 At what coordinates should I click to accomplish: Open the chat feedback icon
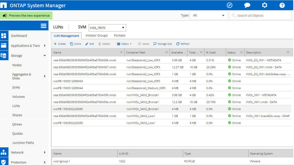247,5
